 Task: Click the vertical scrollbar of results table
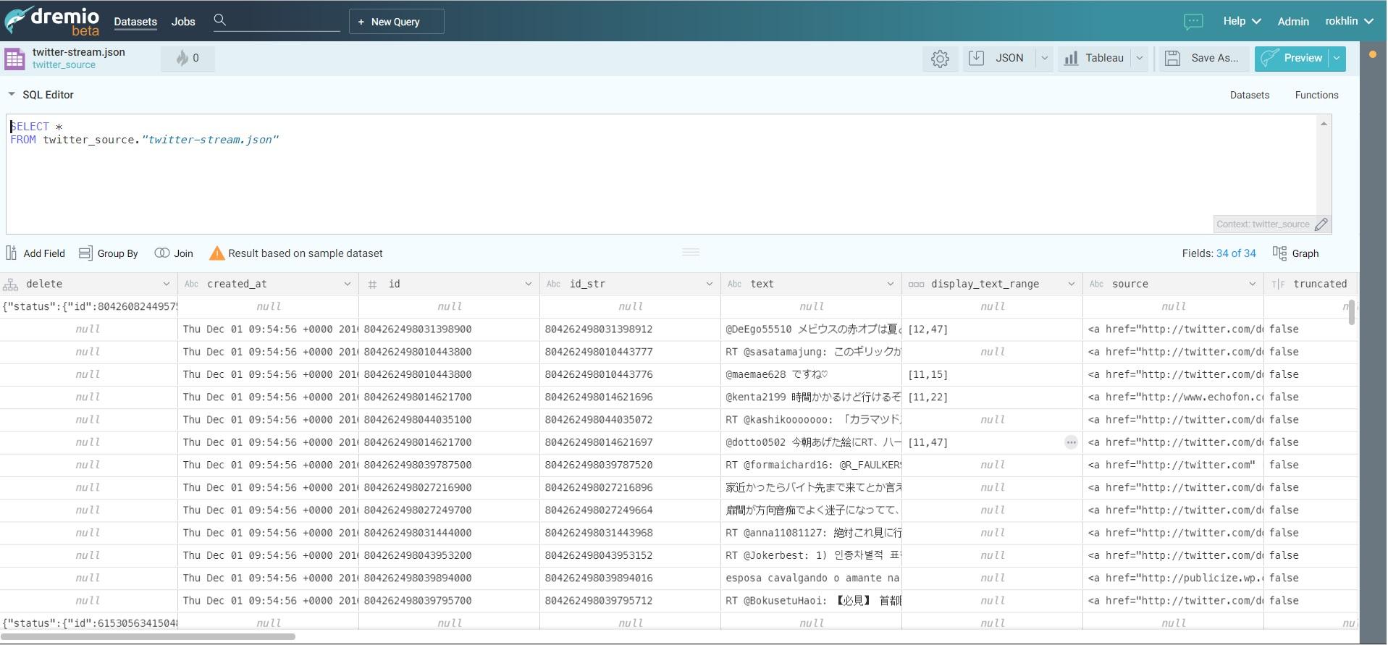(1351, 312)
